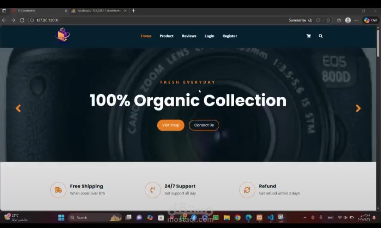
Task: Click the address bar URL 127.0.0.1:8000
Action: pyautogui.click(x=47, y=20)
